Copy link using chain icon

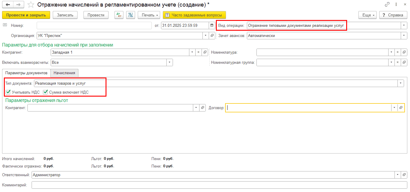[x=387, y=5]
